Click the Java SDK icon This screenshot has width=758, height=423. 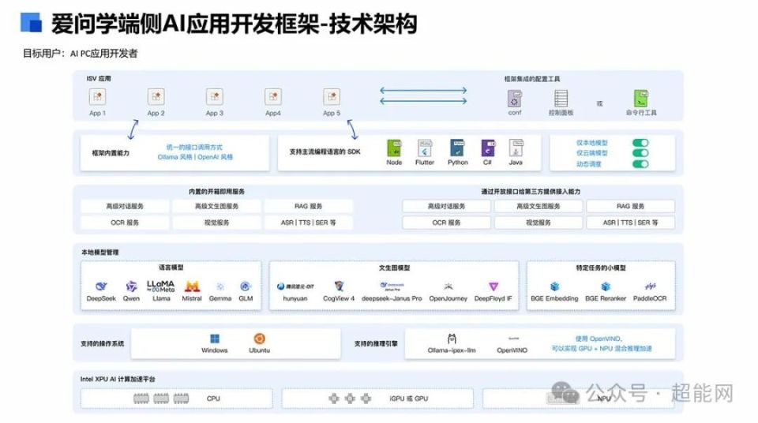[516, 148]
